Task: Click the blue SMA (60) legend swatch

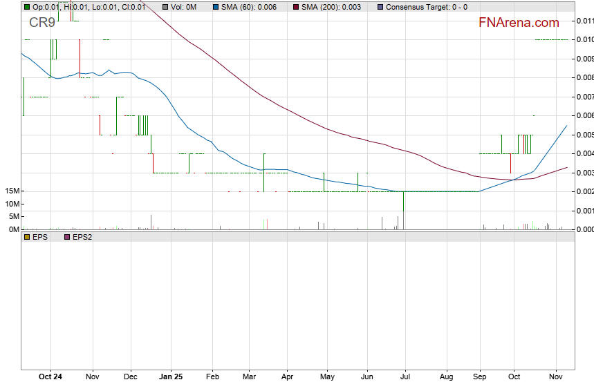Action: pos(215,7)
